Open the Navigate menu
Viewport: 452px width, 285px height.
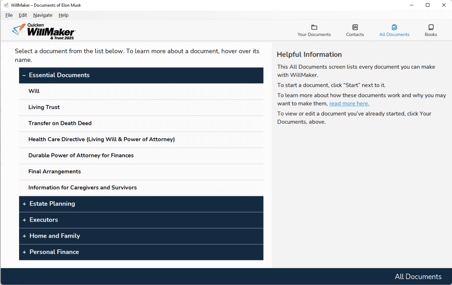43,15
